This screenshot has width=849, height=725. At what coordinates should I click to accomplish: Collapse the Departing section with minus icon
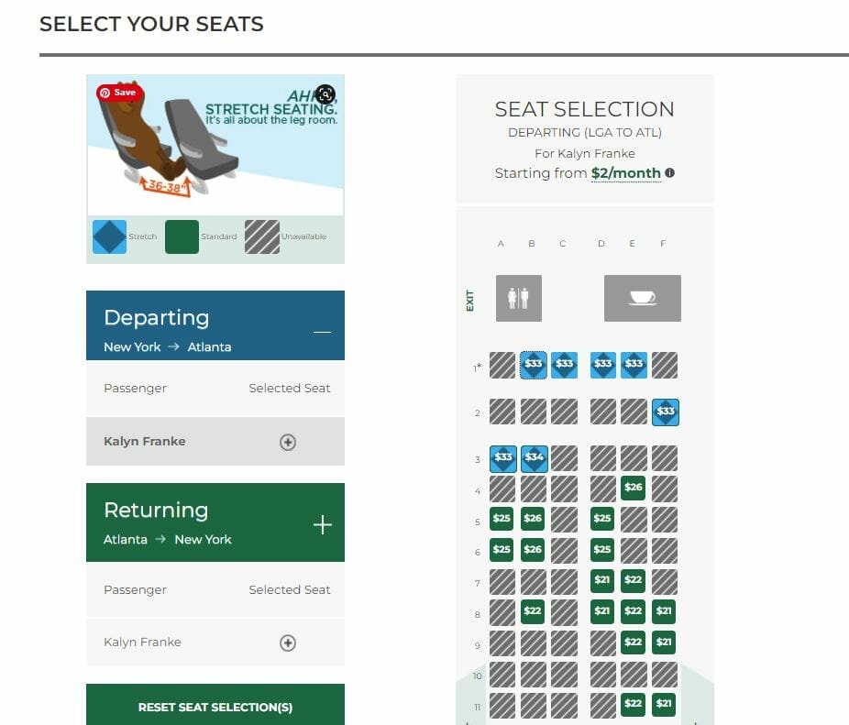(322, 332)
